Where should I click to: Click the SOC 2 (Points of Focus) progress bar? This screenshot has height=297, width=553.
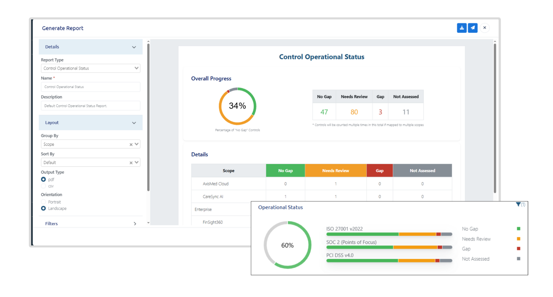[389, 247]
